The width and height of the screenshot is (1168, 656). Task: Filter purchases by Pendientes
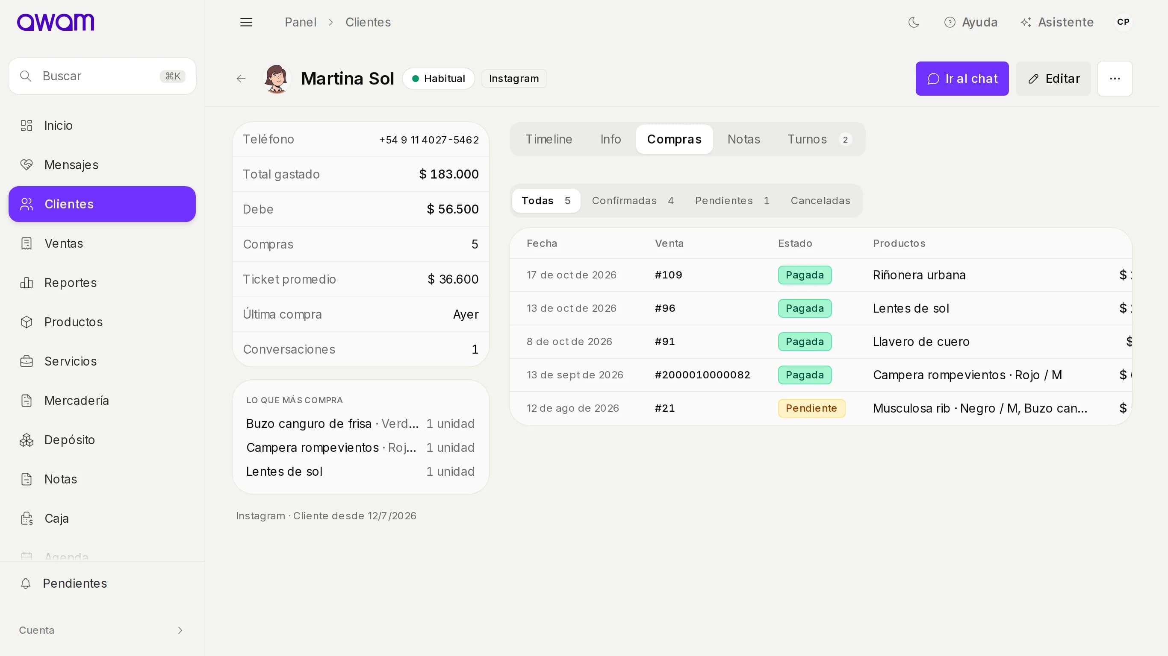(x=732, y=201)
